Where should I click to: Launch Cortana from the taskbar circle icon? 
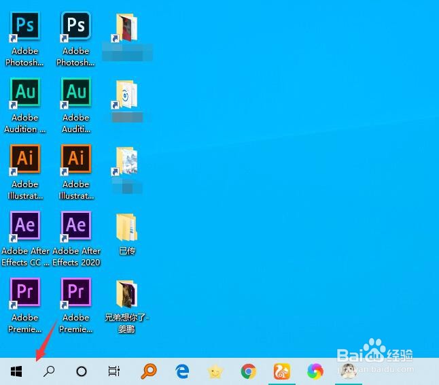[x=82, y=371]
